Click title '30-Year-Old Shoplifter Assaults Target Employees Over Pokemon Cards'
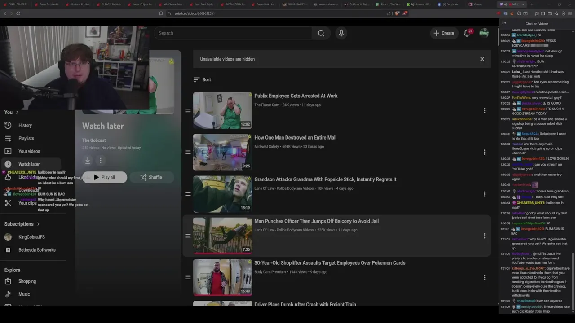575x323 pixels. (x=330, y=263)
